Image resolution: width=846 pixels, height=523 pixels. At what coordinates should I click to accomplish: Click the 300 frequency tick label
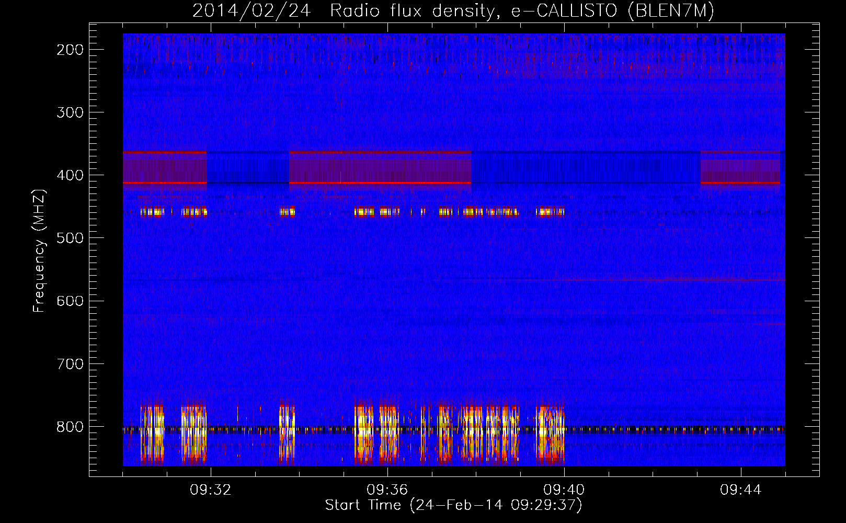point(70,112)
